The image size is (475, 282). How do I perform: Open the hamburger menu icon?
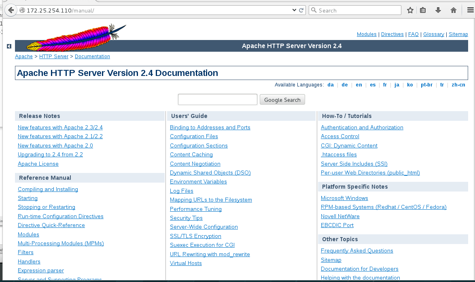coord(470,10)
